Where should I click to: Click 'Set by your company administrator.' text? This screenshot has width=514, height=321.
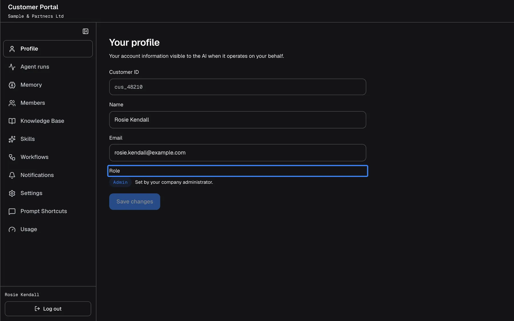tap(174, 182)
